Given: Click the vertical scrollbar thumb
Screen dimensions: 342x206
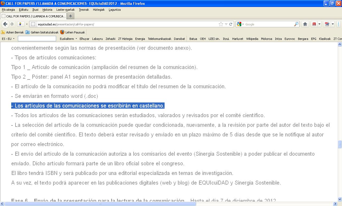Looking at the screenshot, I should (x=340, y=144).
